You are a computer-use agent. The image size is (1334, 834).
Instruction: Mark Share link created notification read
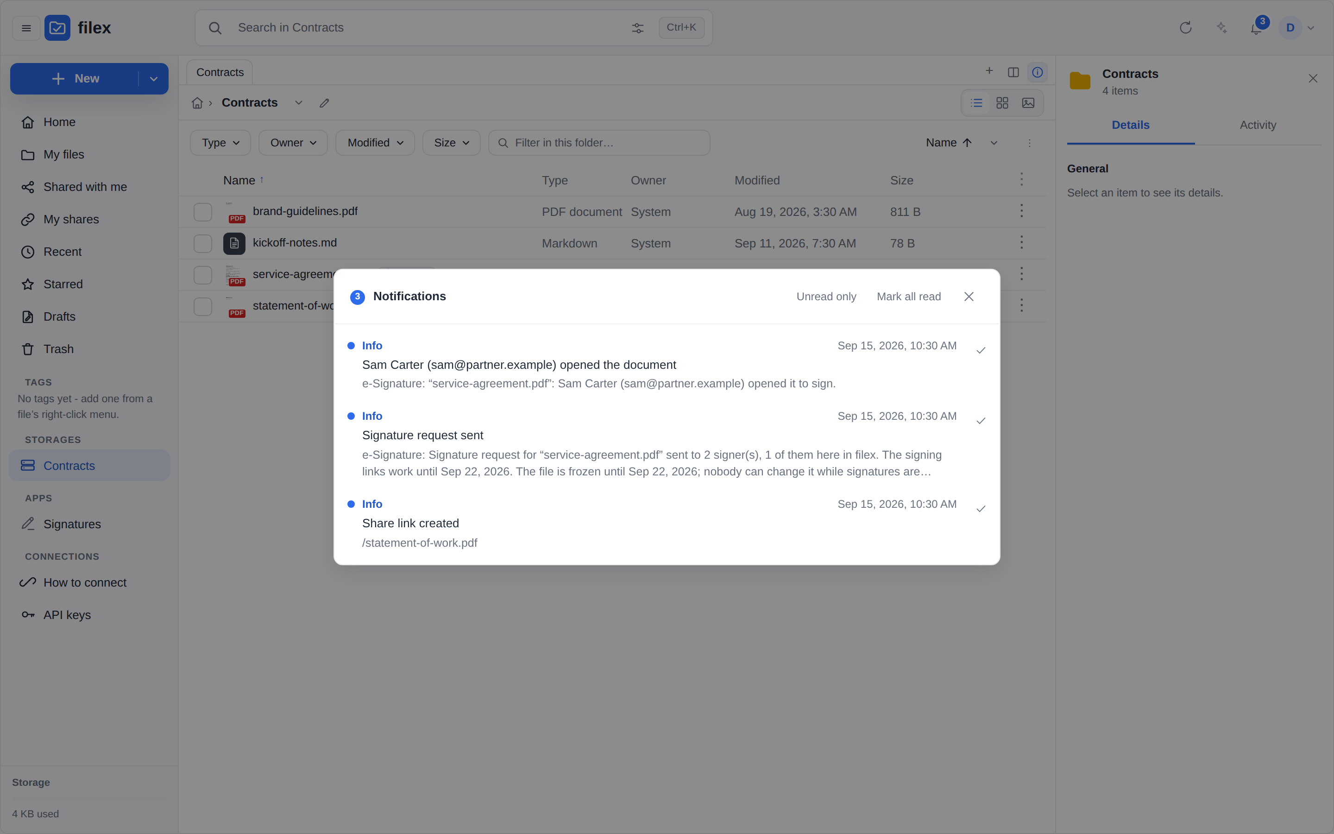(981, 509)
